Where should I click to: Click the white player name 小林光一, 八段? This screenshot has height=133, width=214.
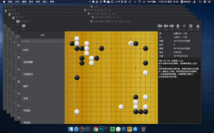(180, 37)
